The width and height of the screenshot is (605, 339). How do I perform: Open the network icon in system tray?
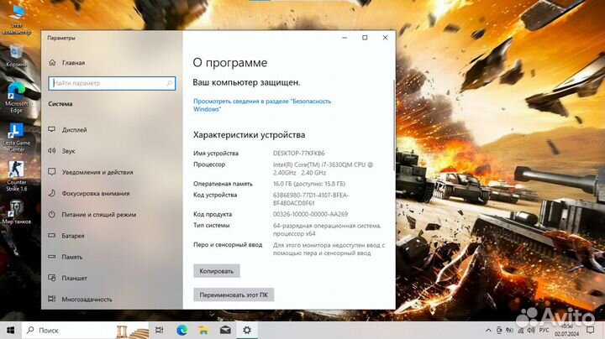(520, 330)
